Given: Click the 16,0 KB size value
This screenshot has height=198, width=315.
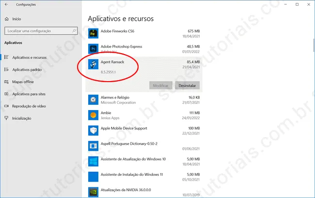Looking at the screenshot, I should 194,97.
